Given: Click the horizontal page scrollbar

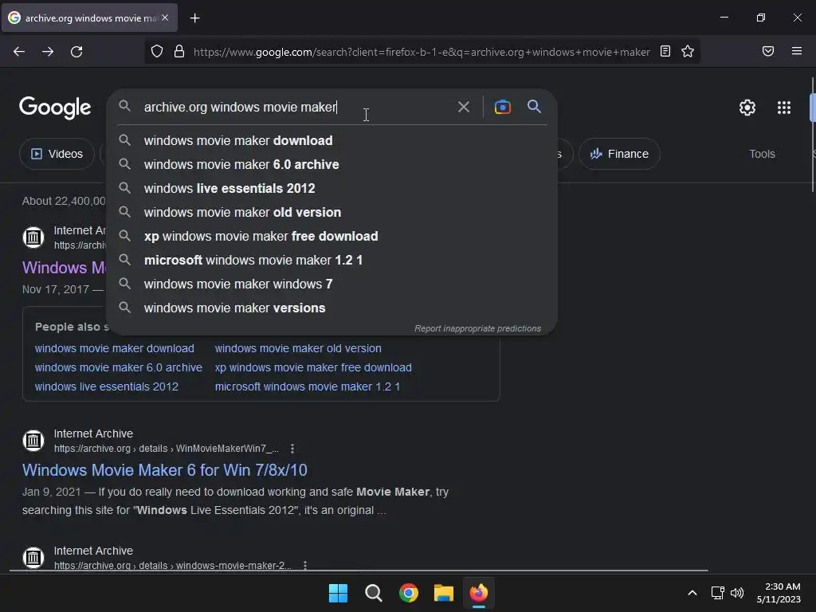Looking at the screenshot, I should point(359,571).
